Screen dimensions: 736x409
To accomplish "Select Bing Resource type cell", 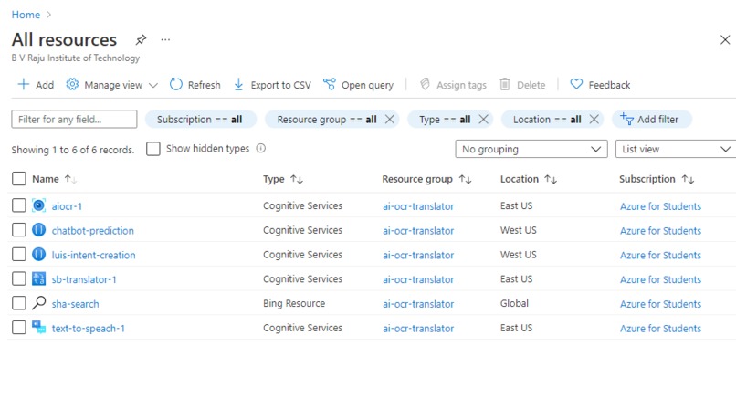I will (x=294, y=303).
